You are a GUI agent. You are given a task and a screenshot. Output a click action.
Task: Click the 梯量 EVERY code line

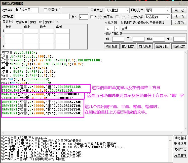point(28,72)
